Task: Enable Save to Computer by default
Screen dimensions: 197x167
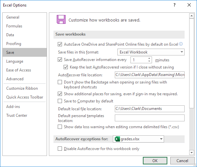Action: point(60,101)
